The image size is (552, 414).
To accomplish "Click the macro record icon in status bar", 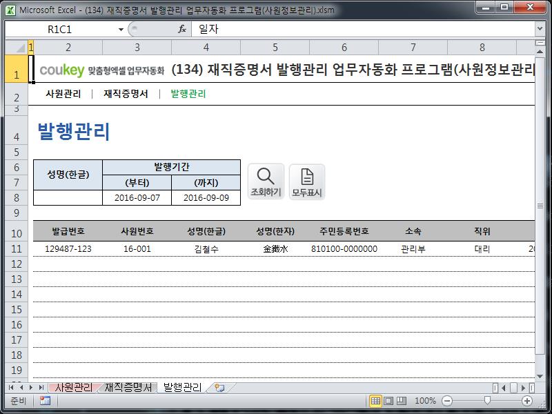I will pyautogui.click(x=45, y=401).
